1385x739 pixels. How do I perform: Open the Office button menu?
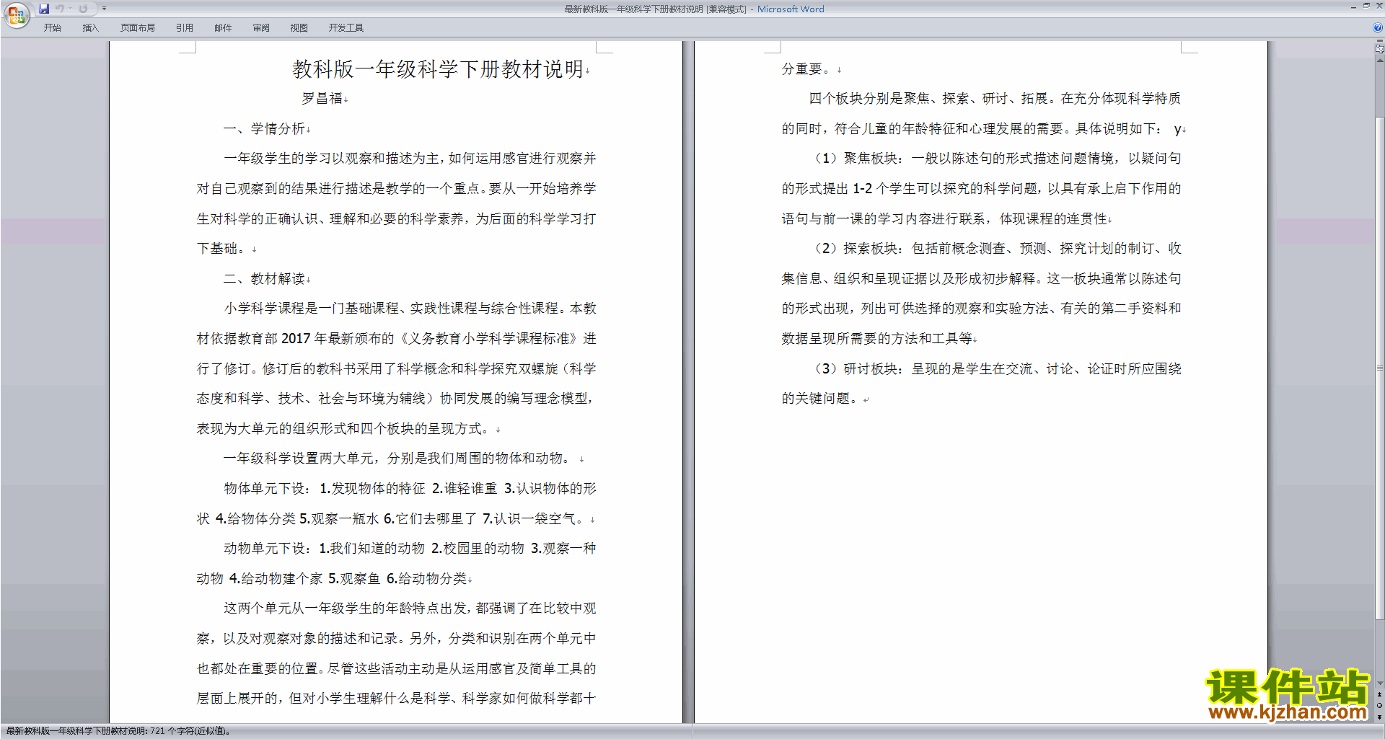[16, 14]
